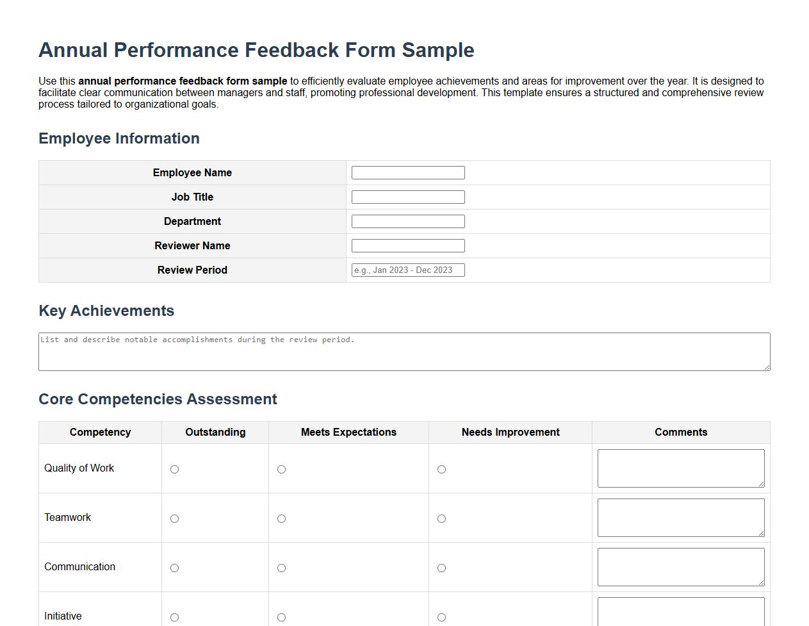This screenshot has width=809, height=626.
Task: Mark Teamwork as Meets Expectations
Action: 282,518
